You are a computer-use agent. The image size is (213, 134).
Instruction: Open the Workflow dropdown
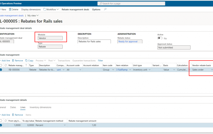click(51, 9)
